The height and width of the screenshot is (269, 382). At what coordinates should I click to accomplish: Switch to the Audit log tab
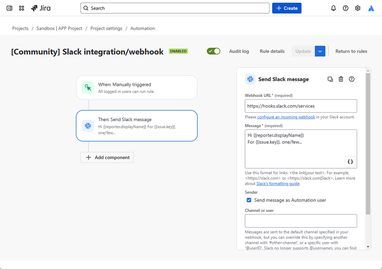coord(239,51)
